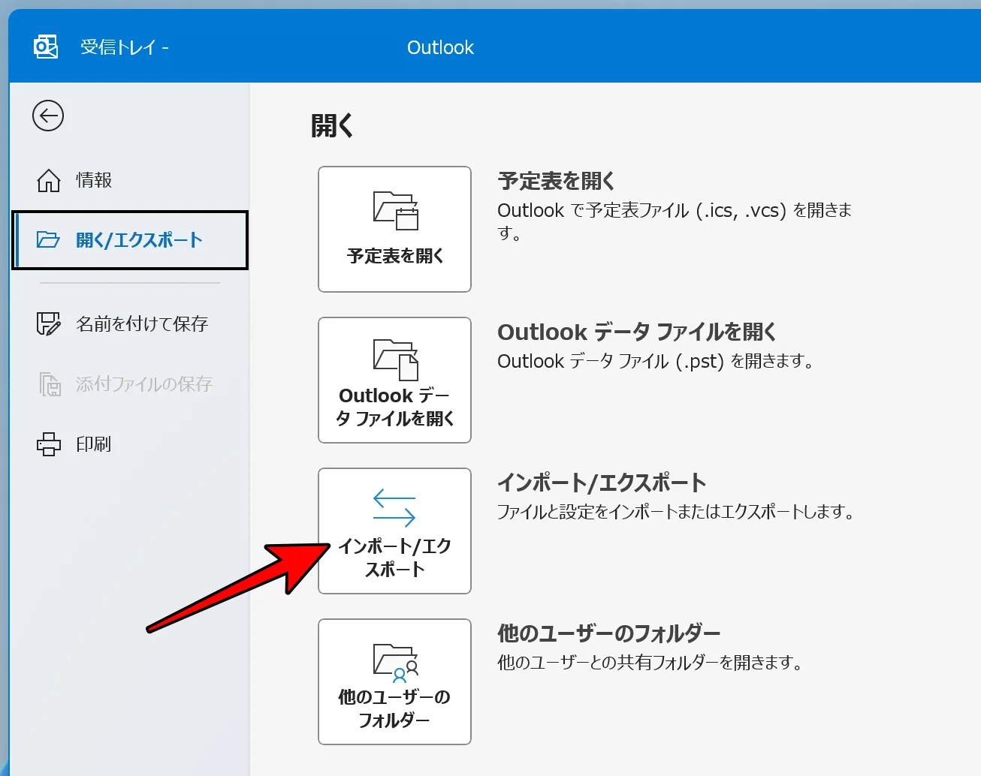The height and width of the screenshot is (776, 981).
Task: Click the open-folder icon beside 開く/エクスポート
Action: click(x=49, y=240)
